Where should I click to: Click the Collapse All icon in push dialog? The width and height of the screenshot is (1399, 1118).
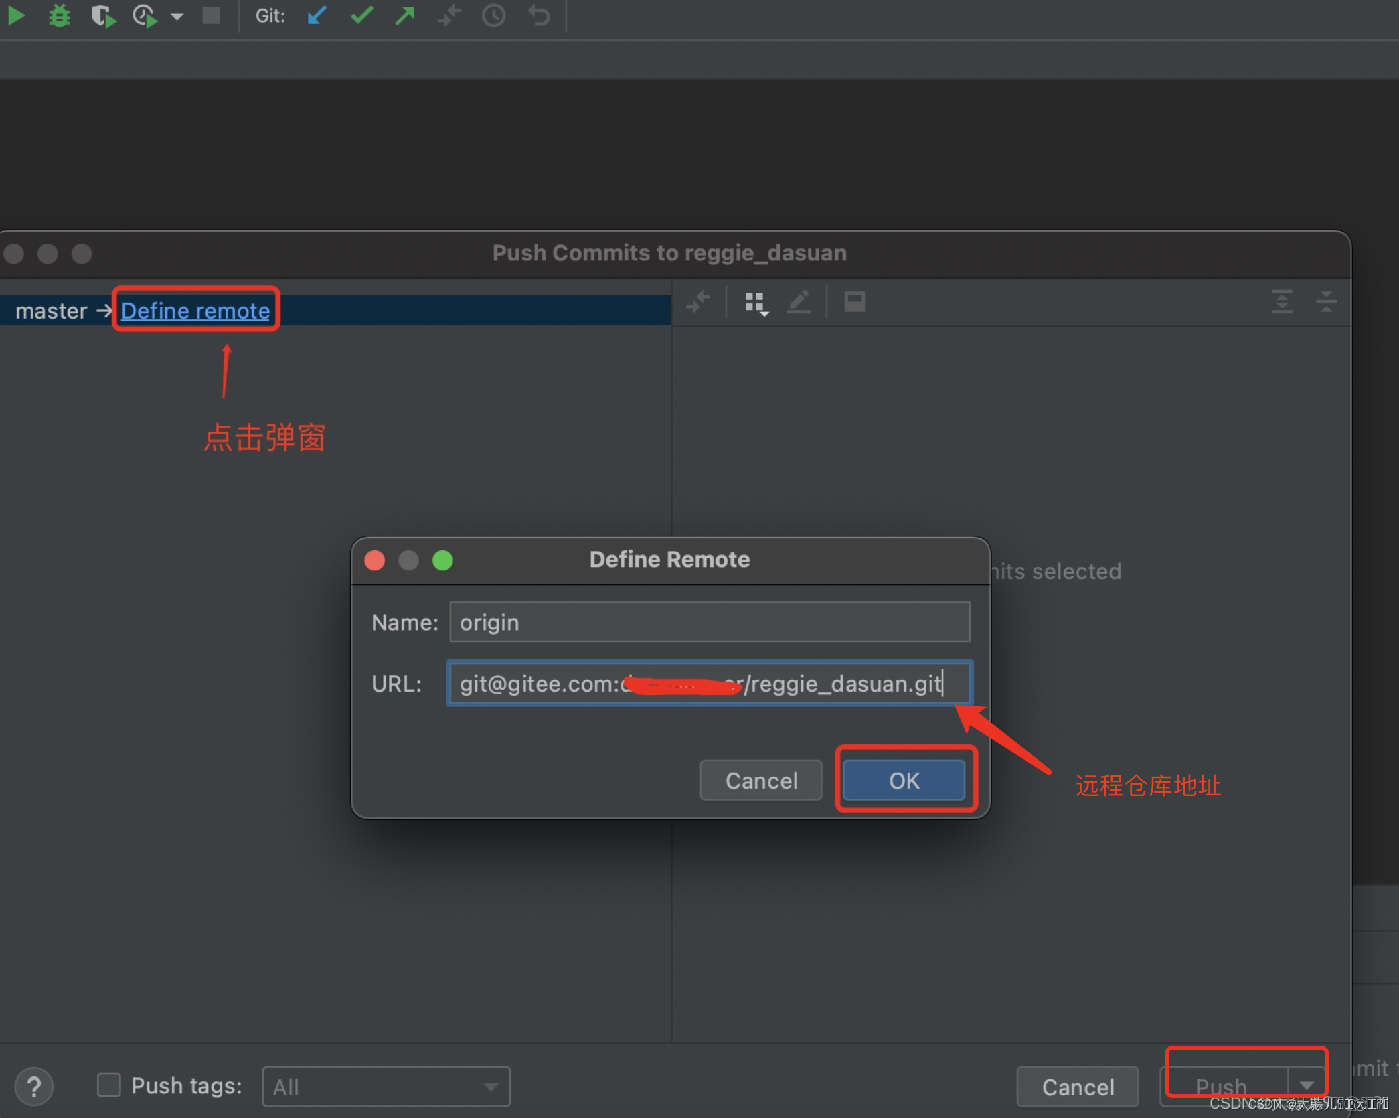click(1325, 302)
